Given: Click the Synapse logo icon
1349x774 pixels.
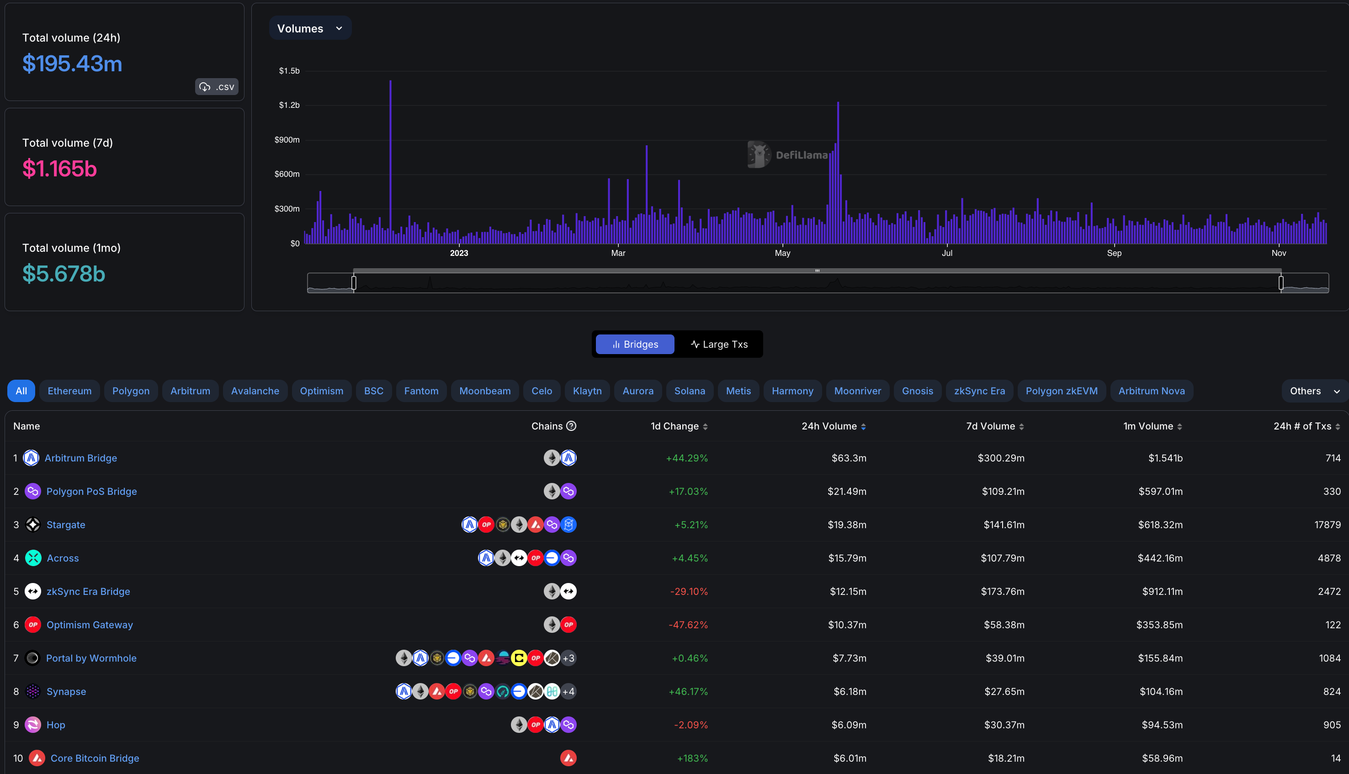Looking at the screenshot, I should point(33,692).
